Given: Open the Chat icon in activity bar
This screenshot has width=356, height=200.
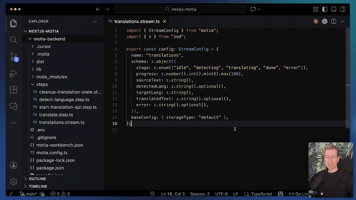Looking at the screenshot, I should (13, 107).
